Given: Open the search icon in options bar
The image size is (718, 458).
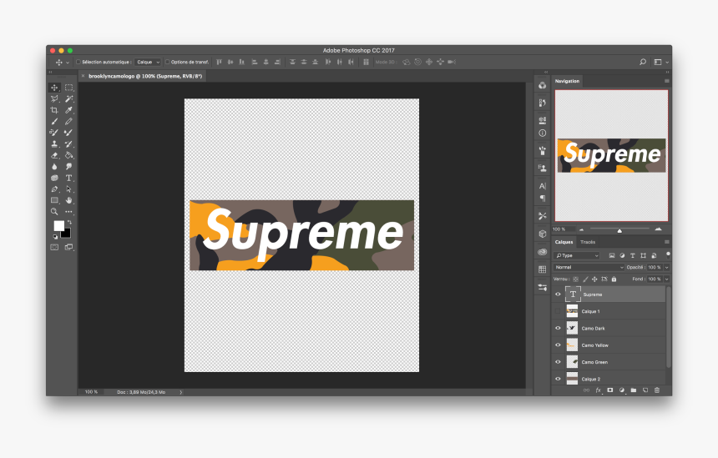Looking at the screenshot, I should point(643,62).
